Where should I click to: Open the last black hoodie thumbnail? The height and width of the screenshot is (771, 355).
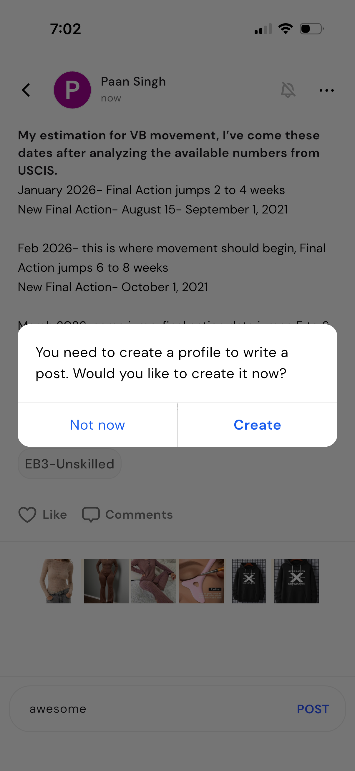coord(296,581)
